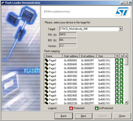The width and height of the screenshot is (133, 121).
Task: Click the Close button at bottom
Action: pyautogui.click(x=122, y=116)
